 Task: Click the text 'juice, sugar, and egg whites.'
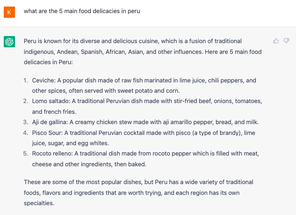point(70,143)
